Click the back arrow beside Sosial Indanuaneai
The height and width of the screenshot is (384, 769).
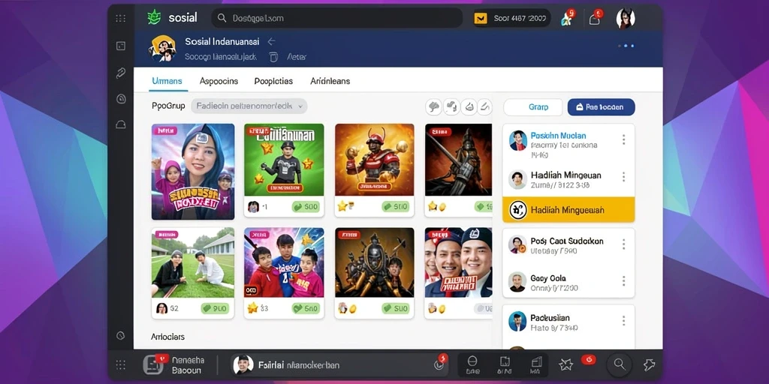pos(271,42)
